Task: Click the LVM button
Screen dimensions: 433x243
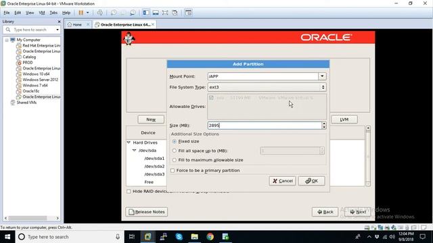Action: click(x=344, y=119)
